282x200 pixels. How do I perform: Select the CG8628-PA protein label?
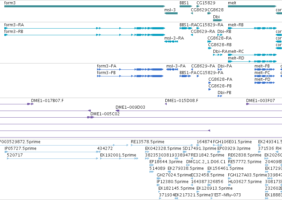pyautogui.click(x=220, y=79)
